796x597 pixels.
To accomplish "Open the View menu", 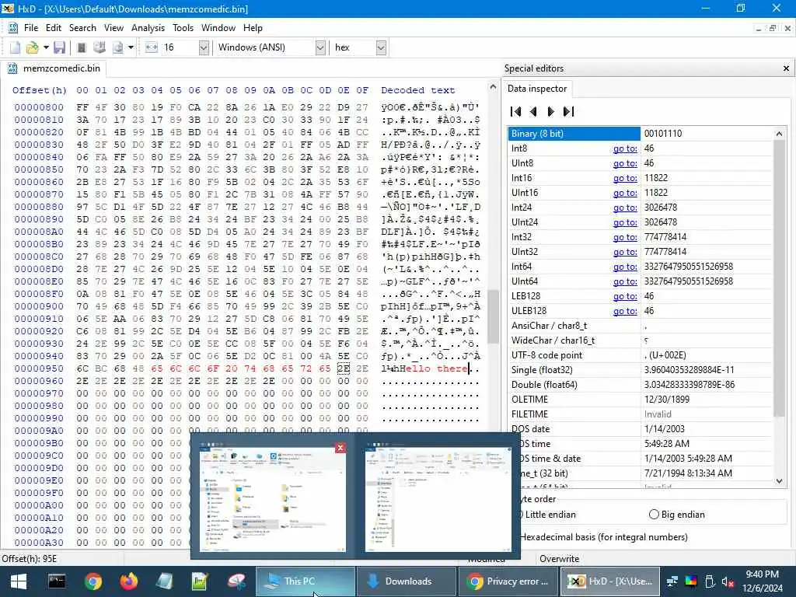I will 113,28.
